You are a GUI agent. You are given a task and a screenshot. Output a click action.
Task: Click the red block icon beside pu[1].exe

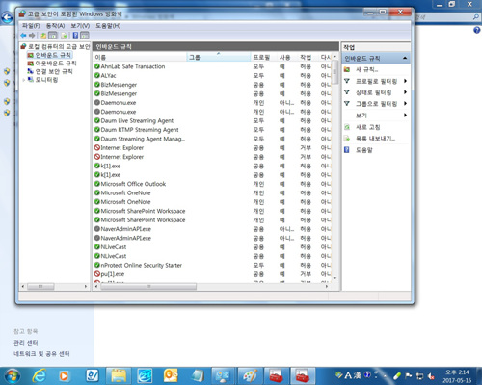coord(97,274)
